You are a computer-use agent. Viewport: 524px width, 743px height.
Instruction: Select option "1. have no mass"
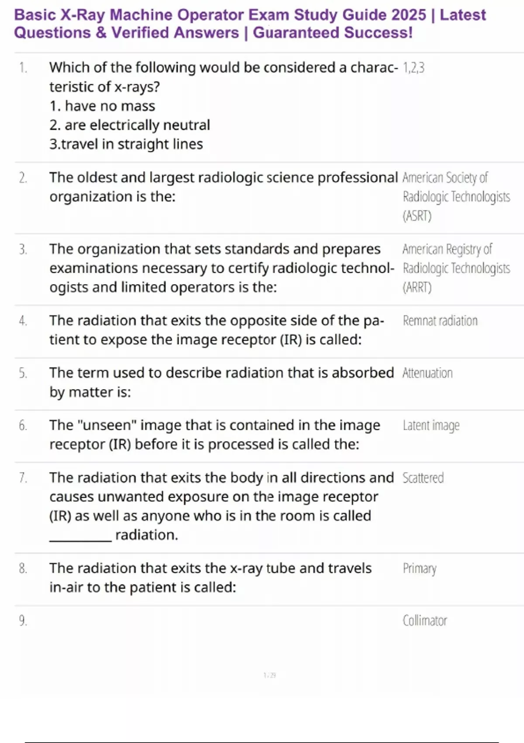[x=102, y=106]
